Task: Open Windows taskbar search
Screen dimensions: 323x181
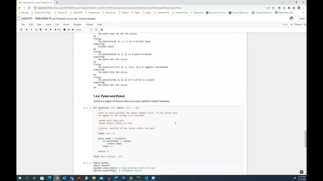Action: 27,178
